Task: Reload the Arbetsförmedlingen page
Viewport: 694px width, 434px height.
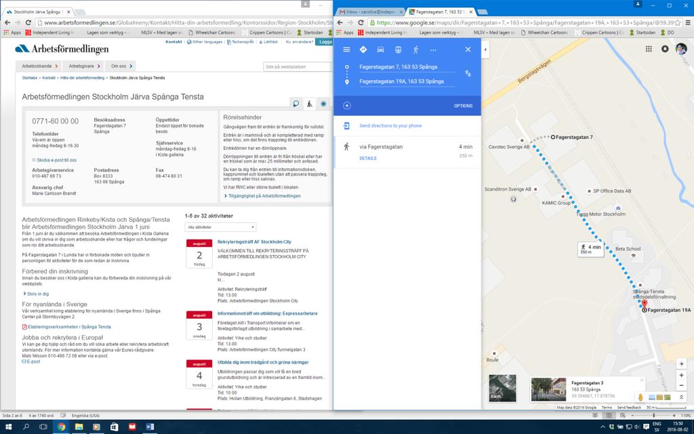Action: coord(28,22)
